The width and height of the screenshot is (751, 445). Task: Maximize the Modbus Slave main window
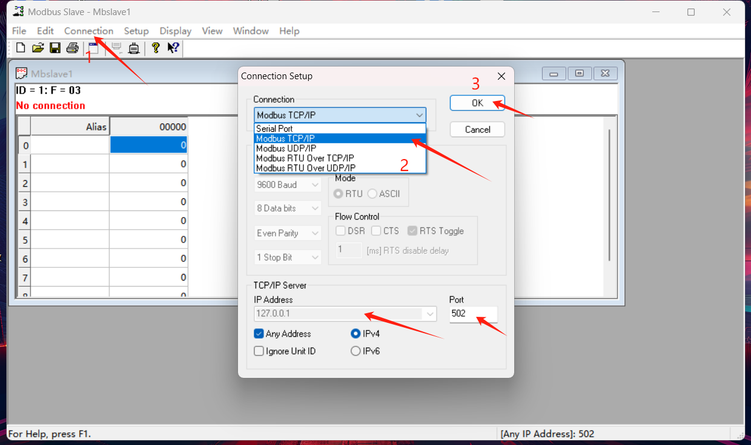[691, 12]
